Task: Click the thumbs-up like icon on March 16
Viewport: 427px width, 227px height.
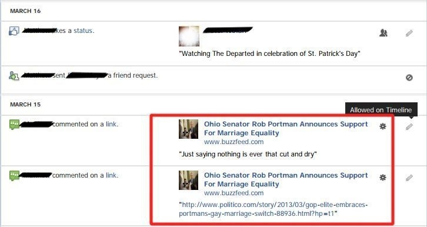Action: click(14, 31)
